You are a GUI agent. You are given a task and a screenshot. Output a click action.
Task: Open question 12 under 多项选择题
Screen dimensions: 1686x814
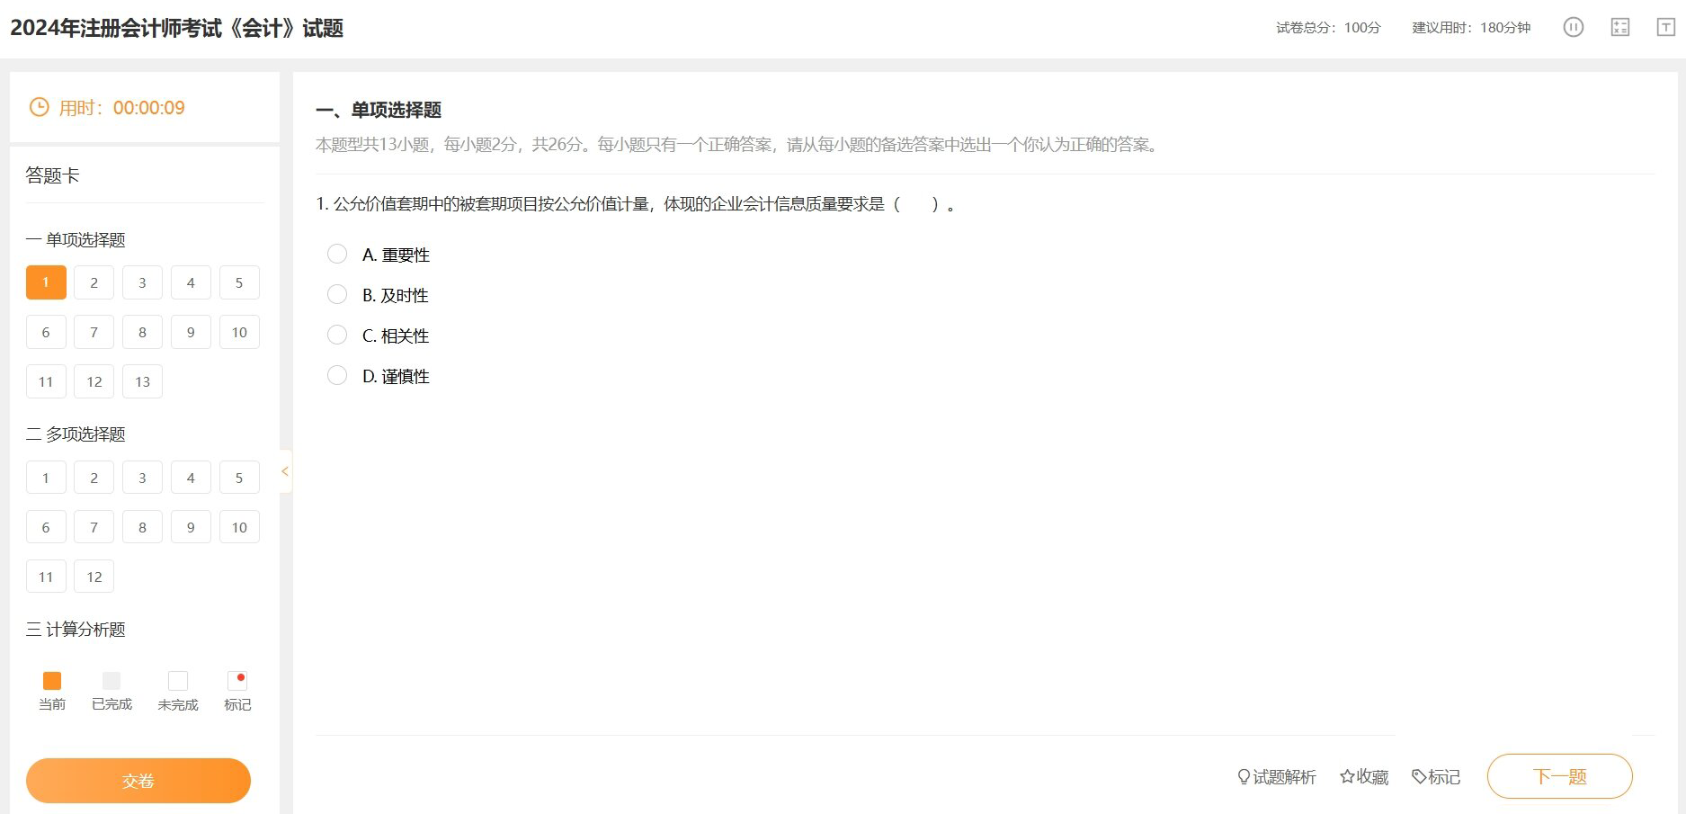tap(94, 577)
